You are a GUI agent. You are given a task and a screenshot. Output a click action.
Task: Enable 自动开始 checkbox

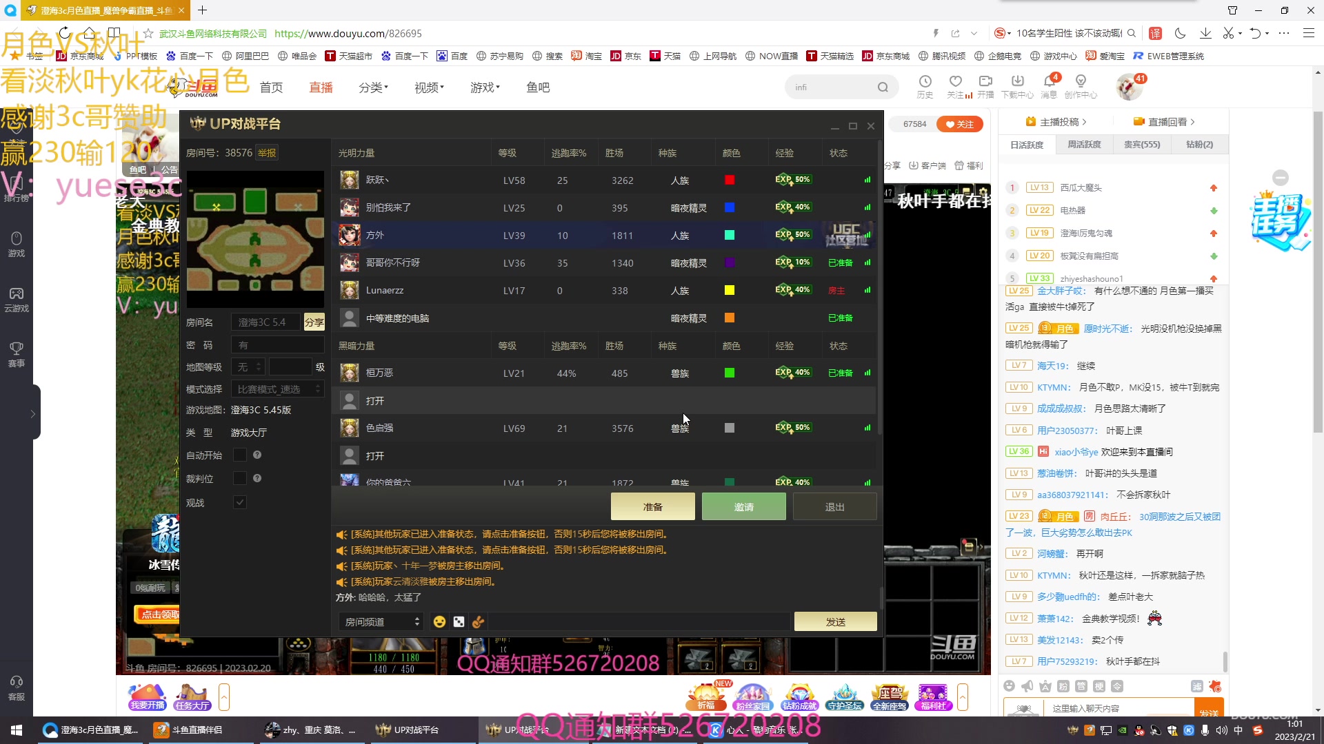point(240,455)
